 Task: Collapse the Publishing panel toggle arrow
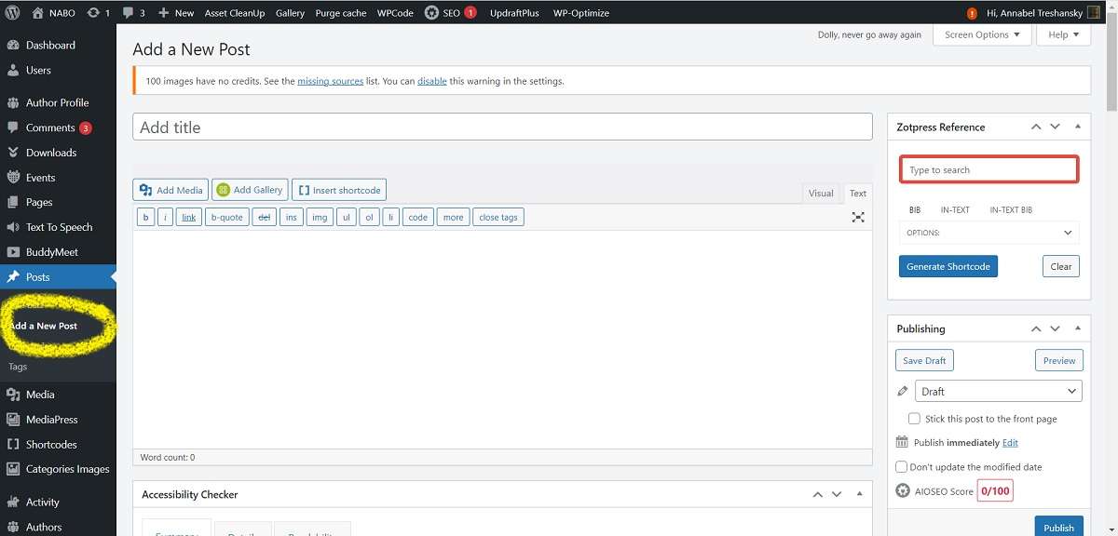click(x=1078, y=328)
